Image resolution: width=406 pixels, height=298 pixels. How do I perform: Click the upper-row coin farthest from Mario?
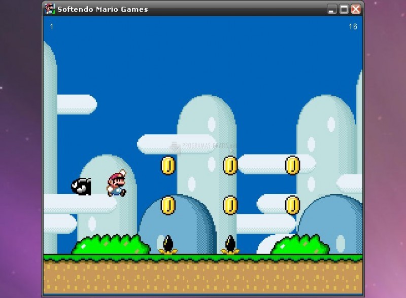pyautogui.click(x=293, y=165)
